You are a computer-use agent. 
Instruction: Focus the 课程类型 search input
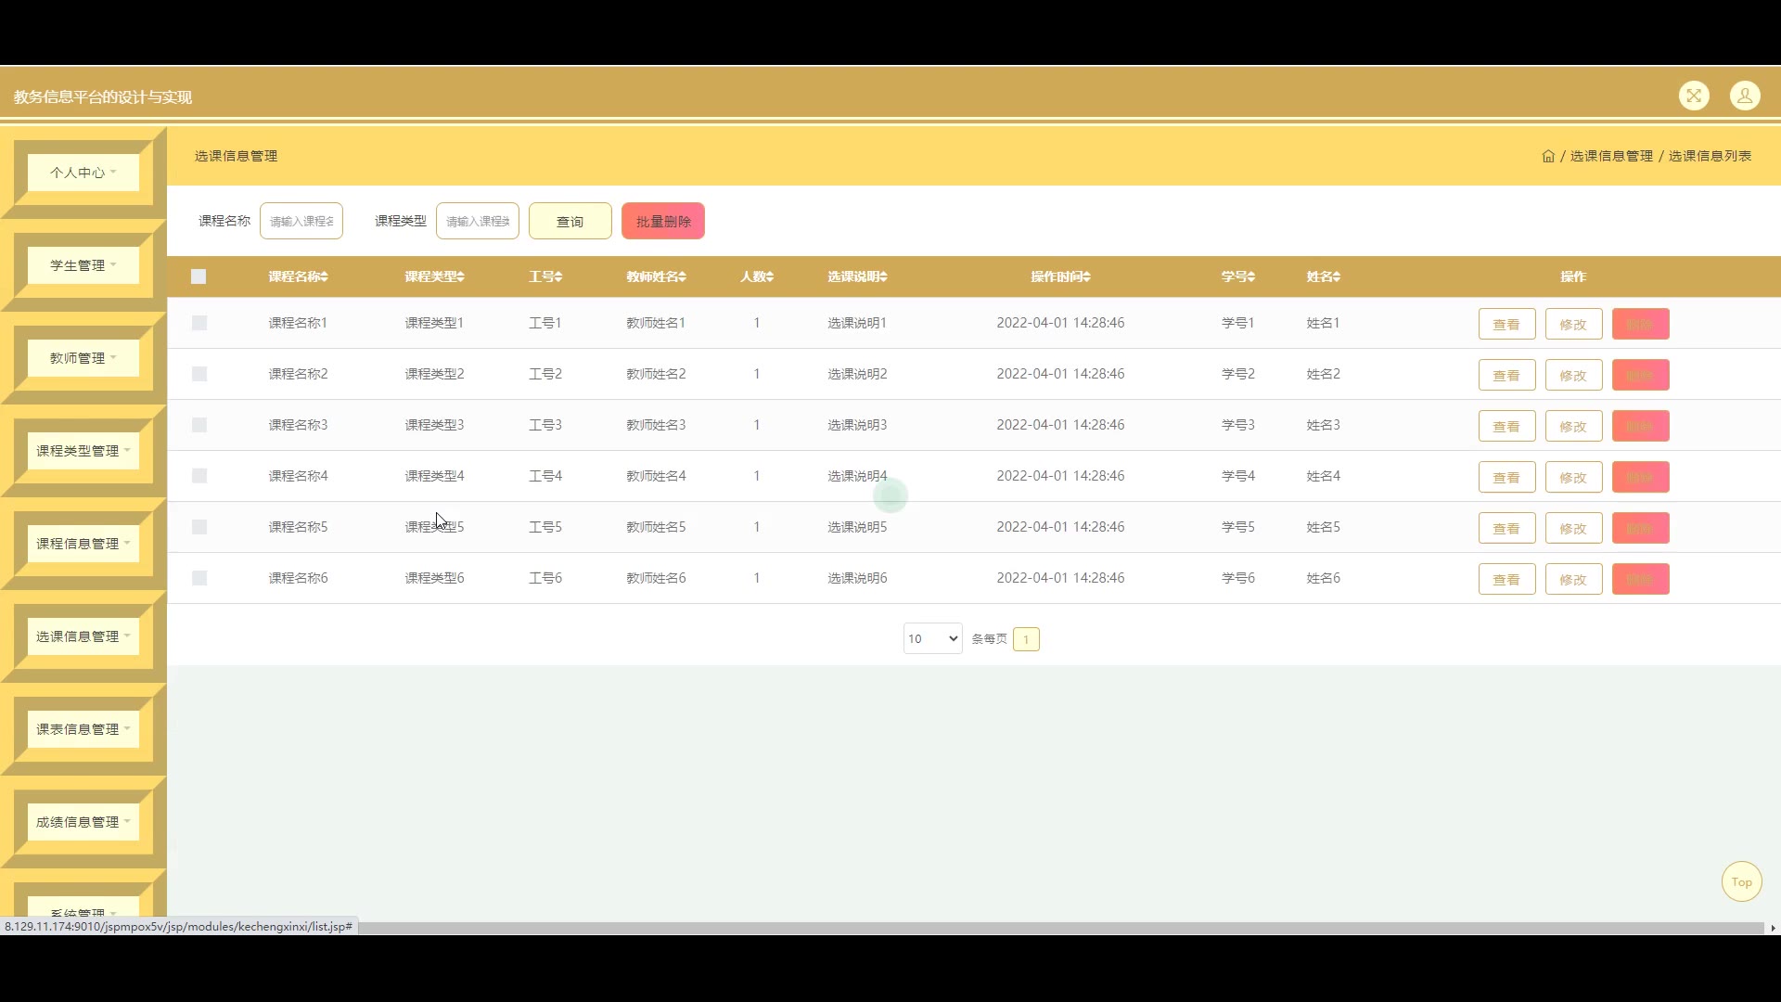coord(478,221)
